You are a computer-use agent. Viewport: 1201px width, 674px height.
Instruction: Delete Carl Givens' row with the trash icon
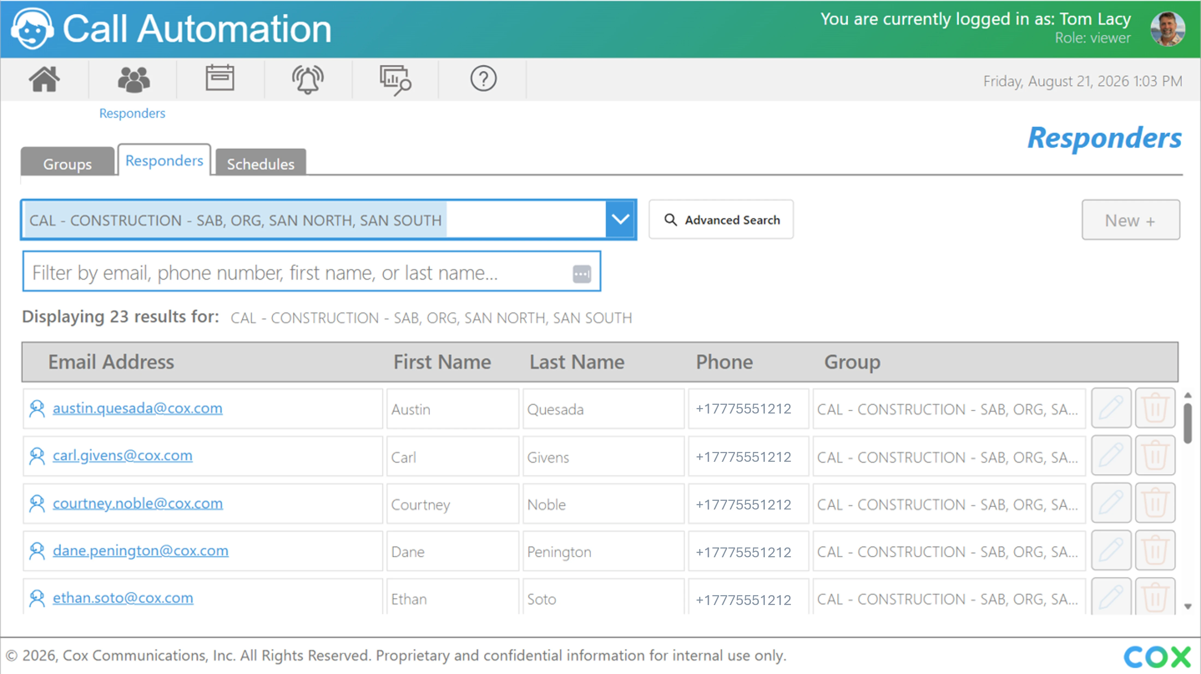click(1155, 456)
